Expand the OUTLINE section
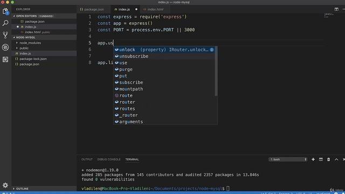This screenshot has width=345, height=194. click(44, 189)
